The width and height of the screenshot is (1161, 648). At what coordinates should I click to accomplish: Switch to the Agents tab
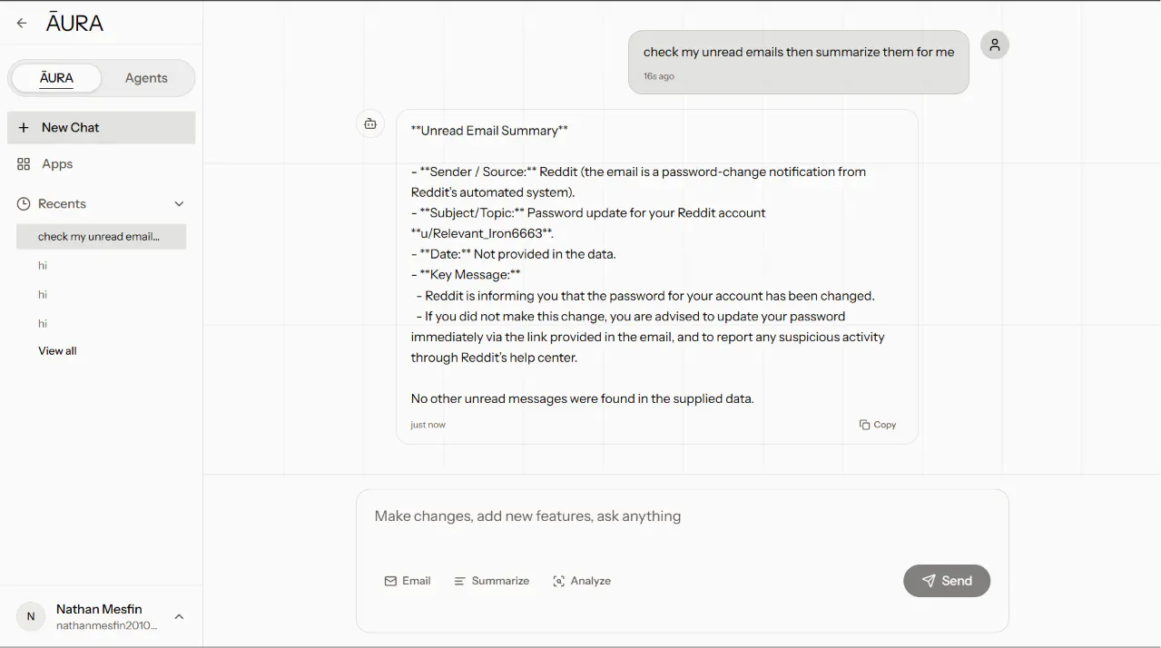[146, 78]
